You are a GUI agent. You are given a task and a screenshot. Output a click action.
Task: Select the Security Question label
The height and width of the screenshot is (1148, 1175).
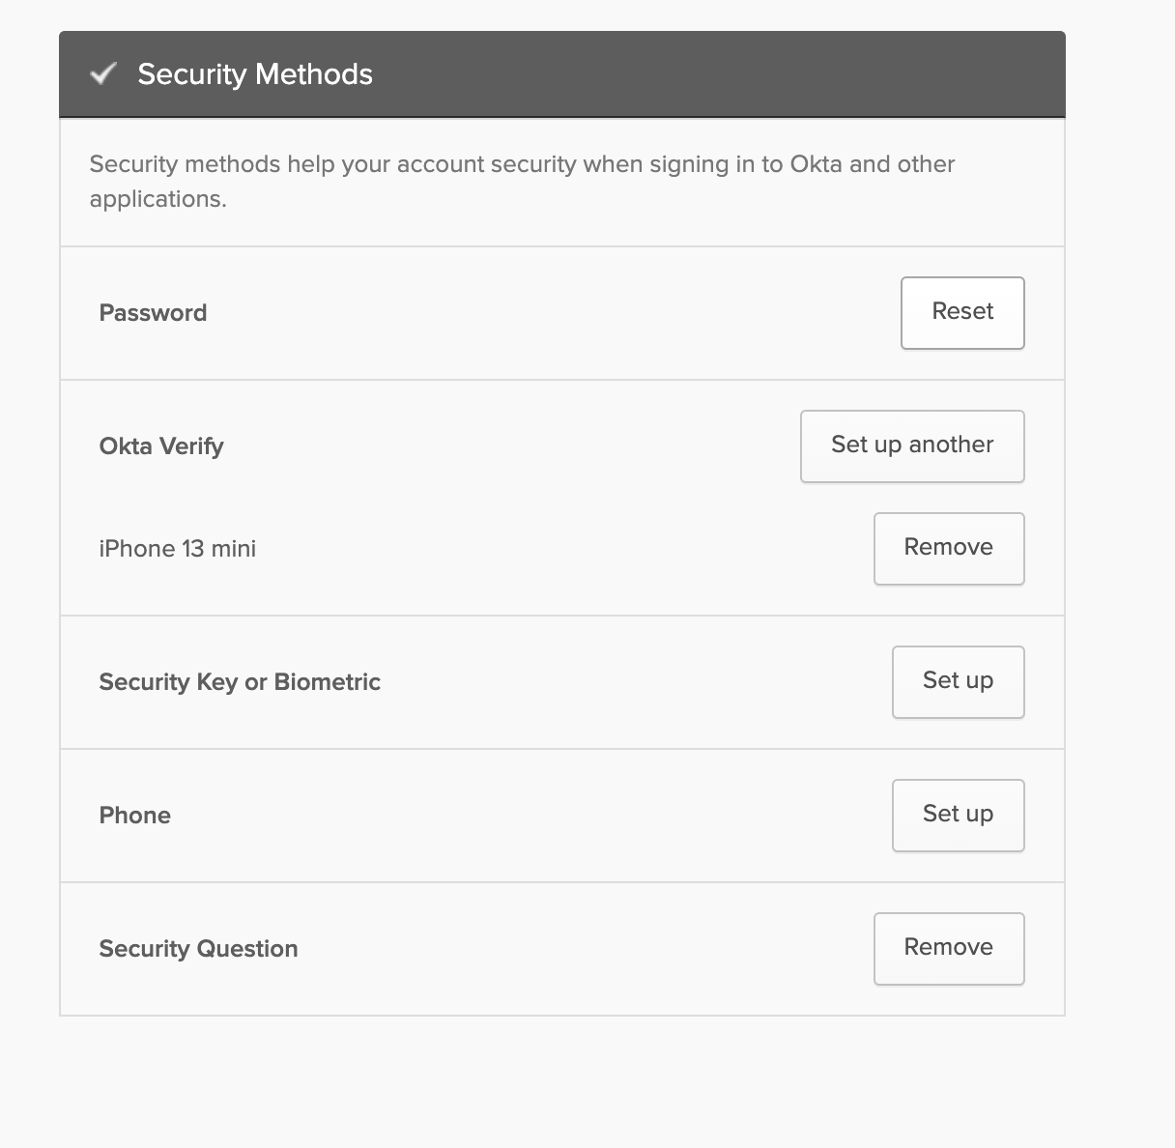tap(198, 949)
